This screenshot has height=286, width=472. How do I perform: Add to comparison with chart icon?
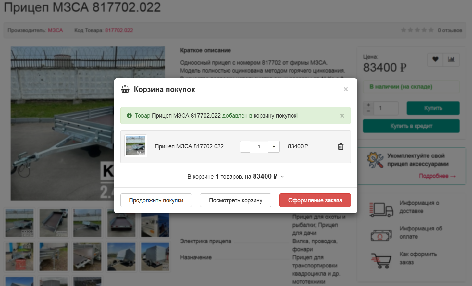[451, 59]
